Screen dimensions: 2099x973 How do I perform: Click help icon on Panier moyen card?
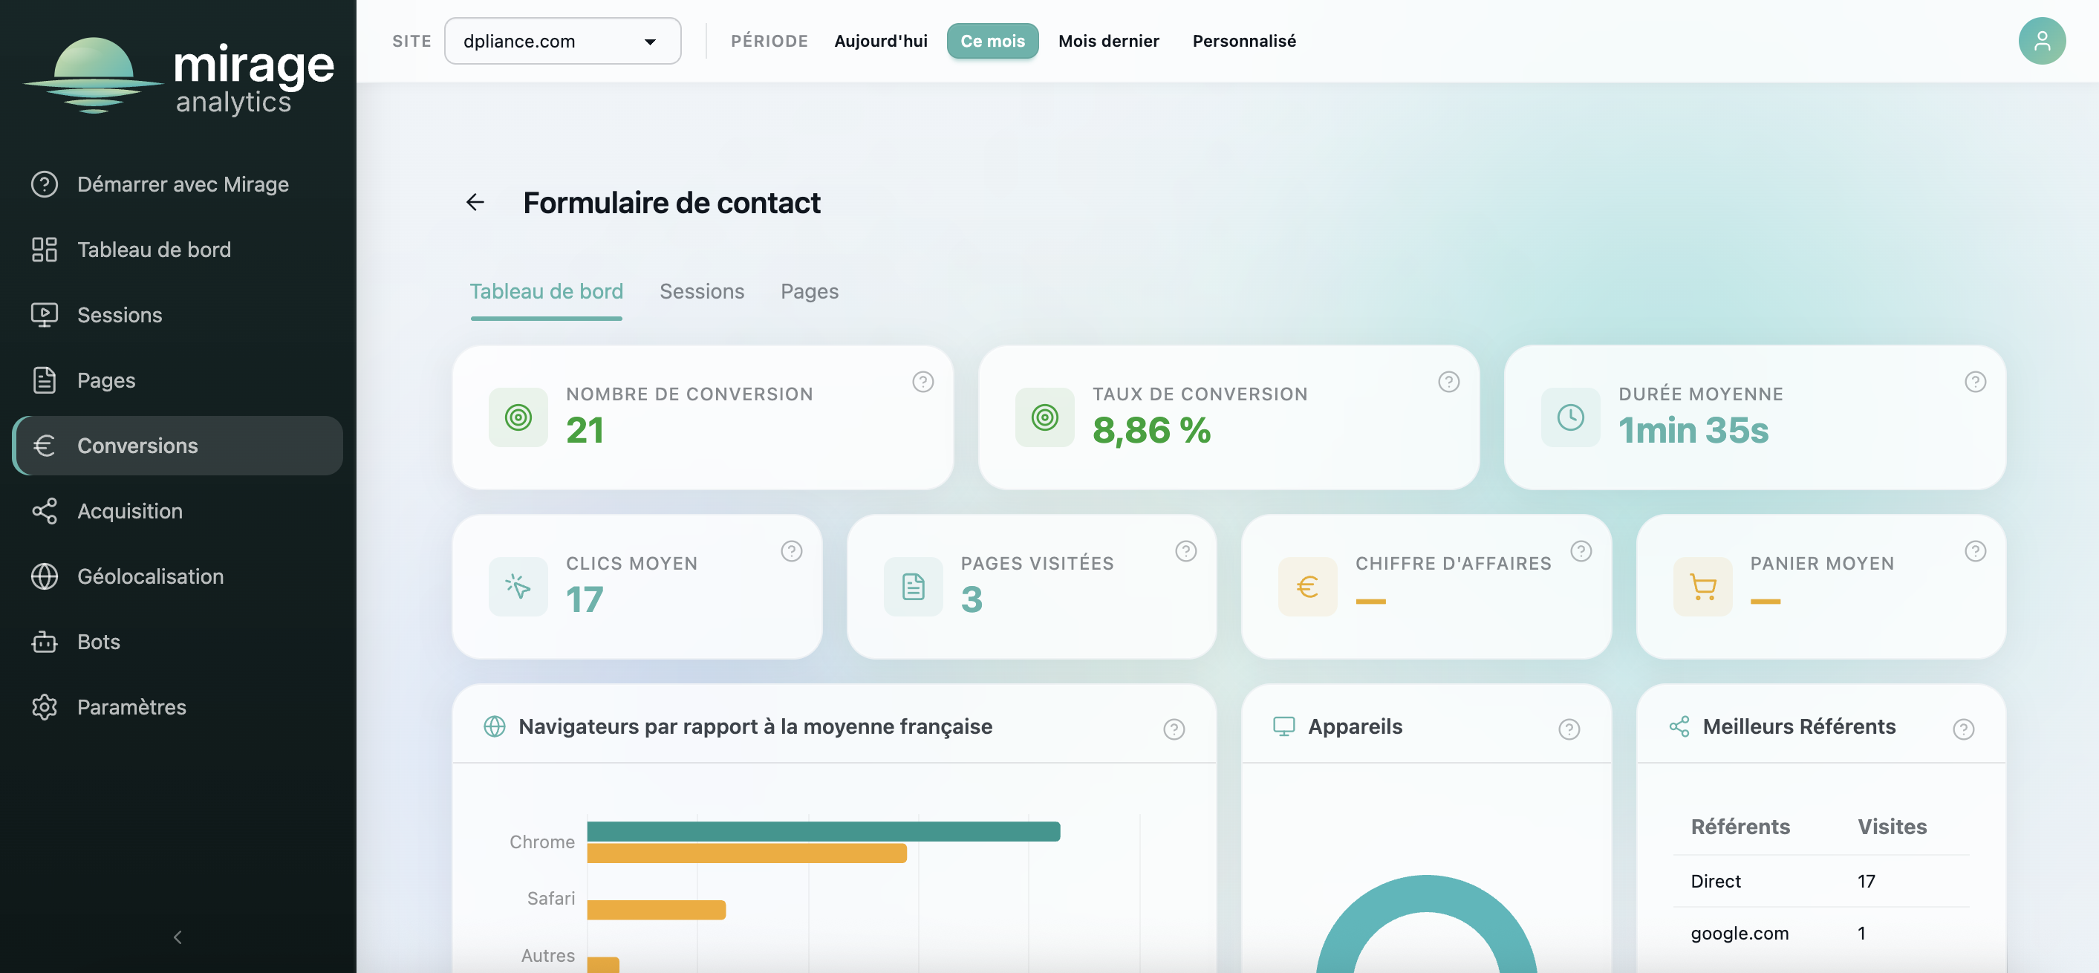[x=1974, y=551]
